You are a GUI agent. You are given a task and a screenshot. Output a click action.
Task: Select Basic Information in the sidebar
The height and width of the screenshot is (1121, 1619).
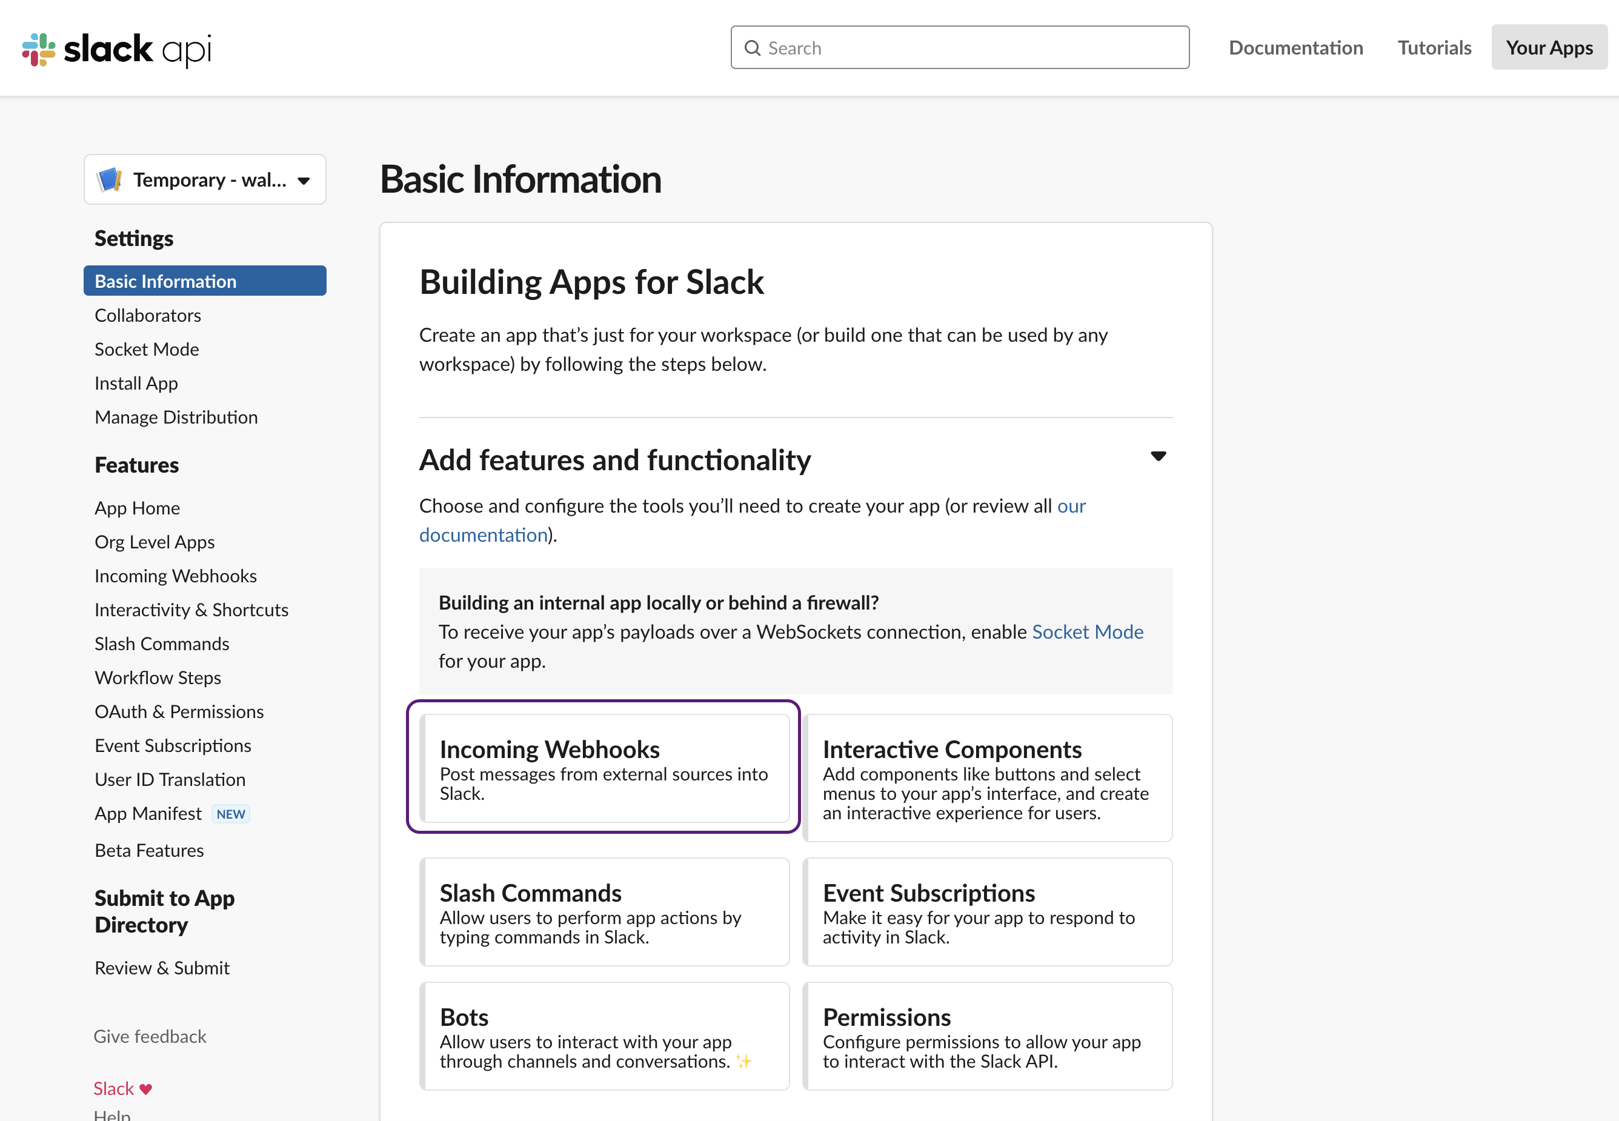[x=205, y=281]
